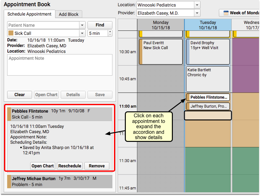Select the Tuesday 10/16/18 column header
The image size is (260, 196).
pyautogui.click(x=208, y=25)
